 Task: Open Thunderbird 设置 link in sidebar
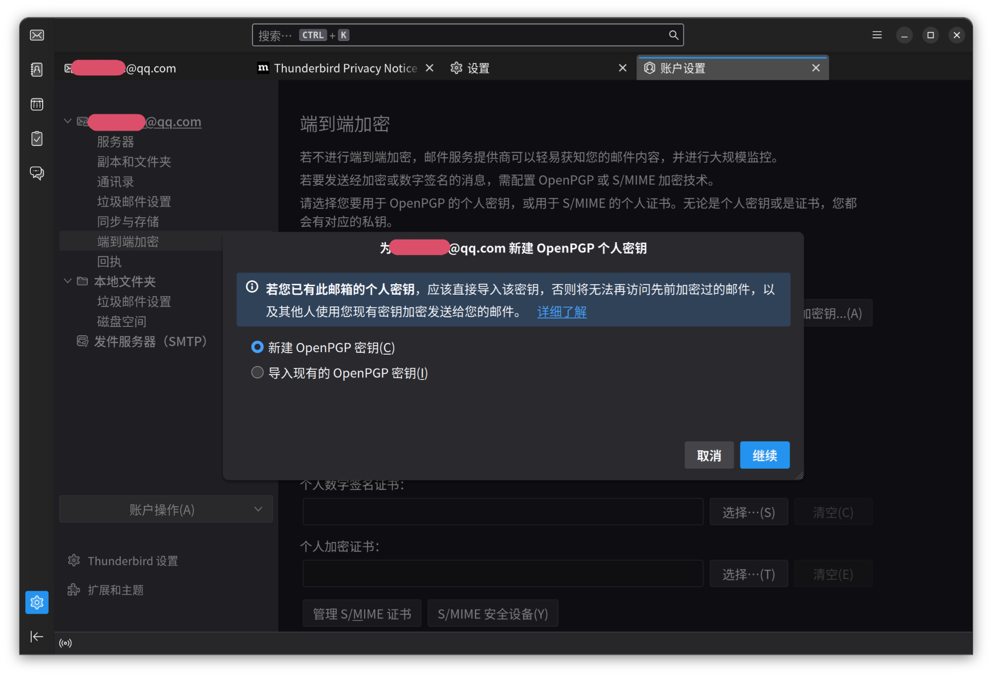133,560
